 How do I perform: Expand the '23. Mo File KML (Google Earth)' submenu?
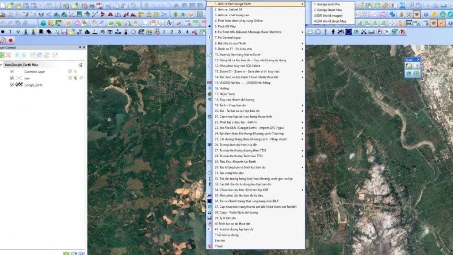302,128
